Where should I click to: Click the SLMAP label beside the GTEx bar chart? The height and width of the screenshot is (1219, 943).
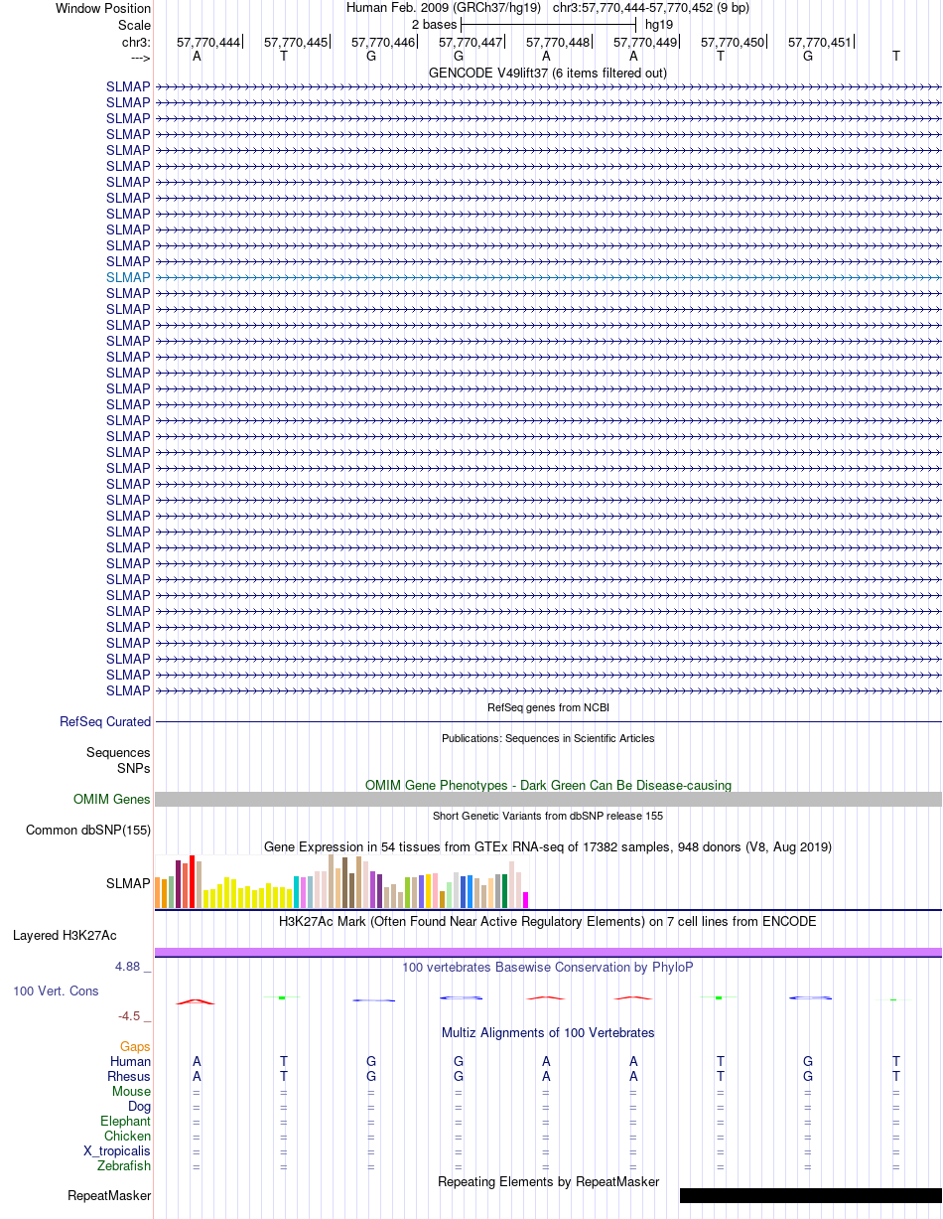(128, 882)
